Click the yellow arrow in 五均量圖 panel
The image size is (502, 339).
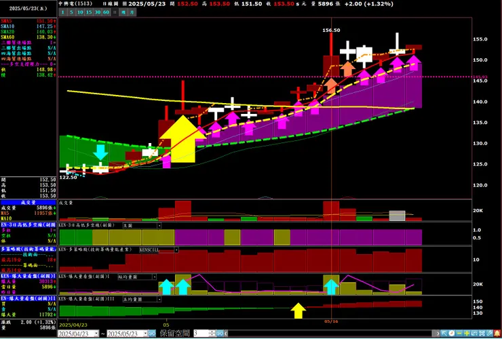[x=298, y=311]
